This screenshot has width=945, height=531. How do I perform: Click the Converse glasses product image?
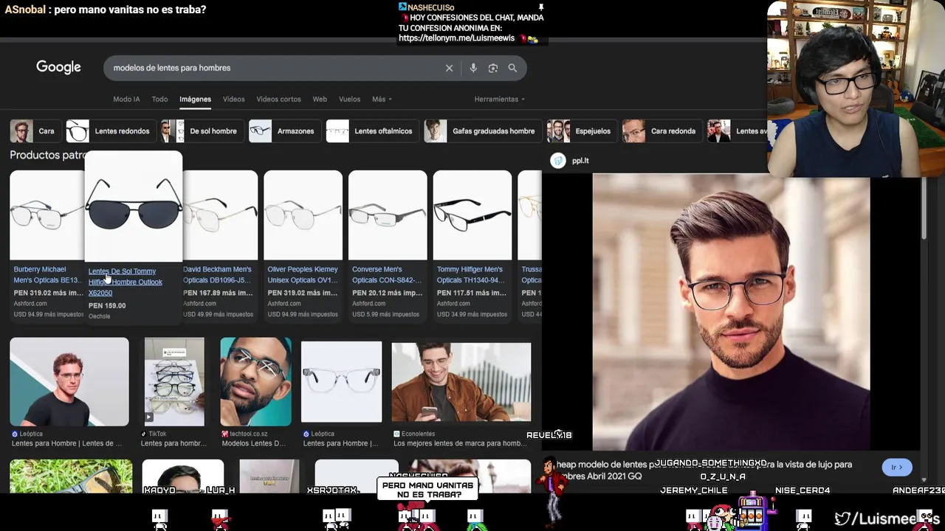coord(388,215)
